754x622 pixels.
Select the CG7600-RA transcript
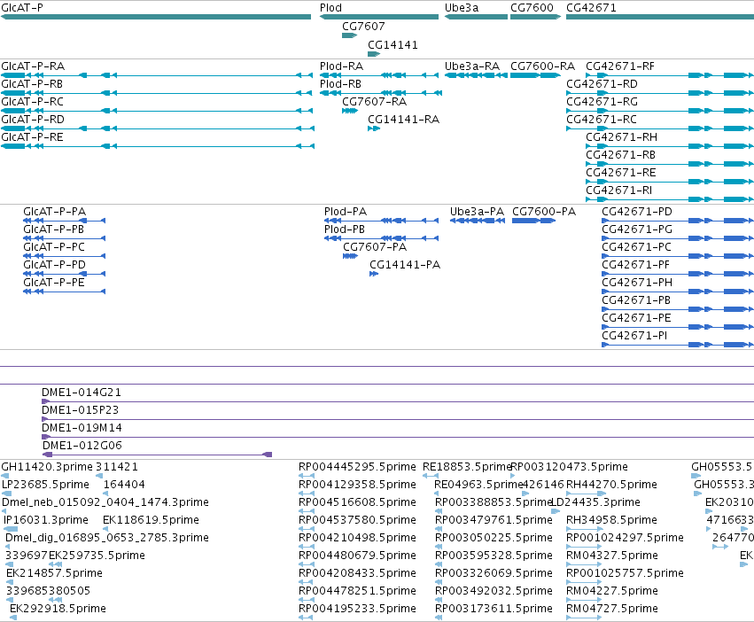542,66
